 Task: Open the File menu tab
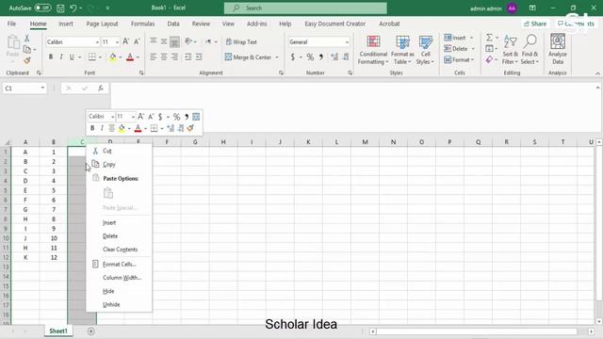(x=11, y=24)
